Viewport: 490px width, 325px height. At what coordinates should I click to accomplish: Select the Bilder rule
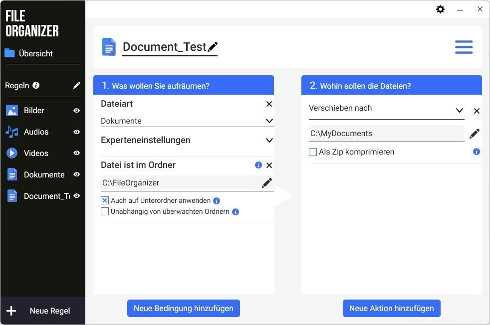point(34,111)
